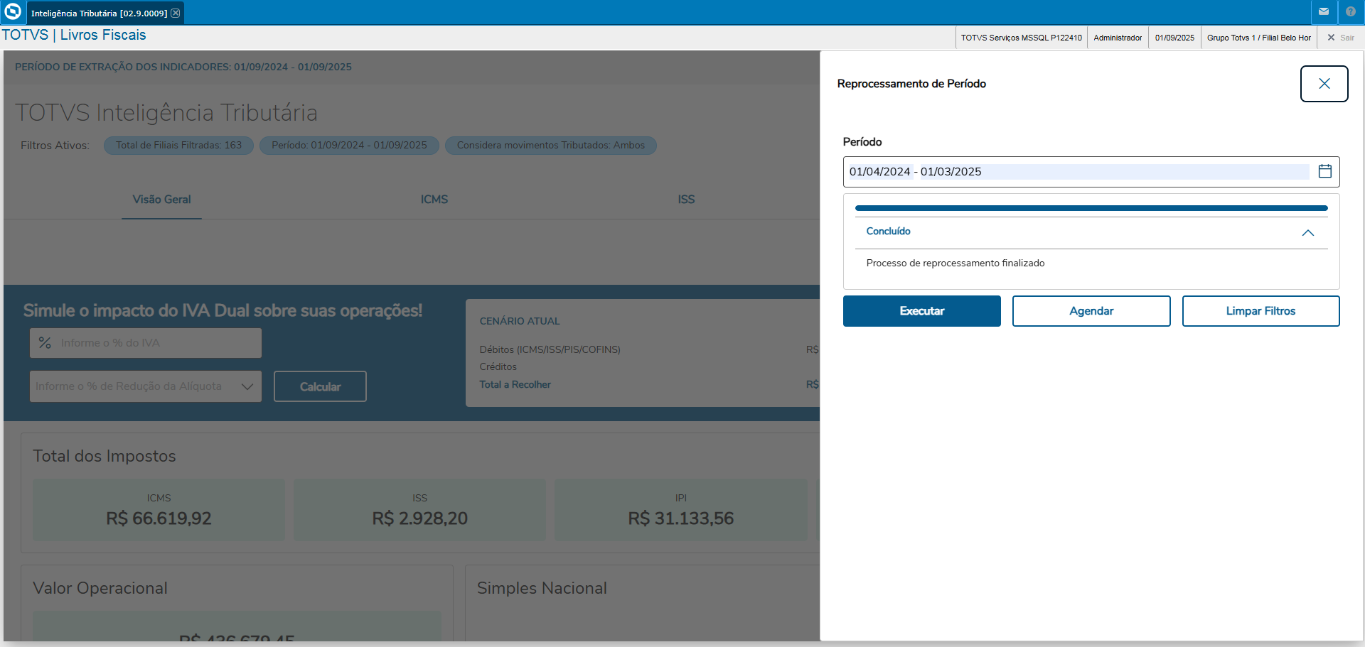Click the Grupo Totvs 1 / Filial label
The image size is (1365, 647).
[x=1258, y=38]
